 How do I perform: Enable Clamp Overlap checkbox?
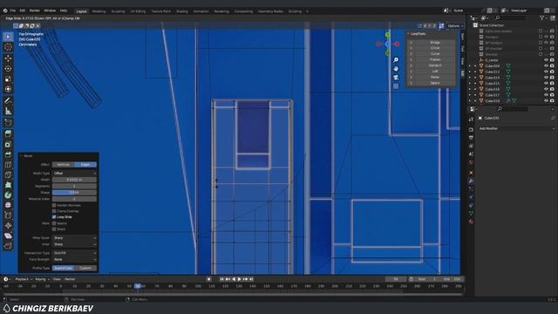(x=54, y=211)
